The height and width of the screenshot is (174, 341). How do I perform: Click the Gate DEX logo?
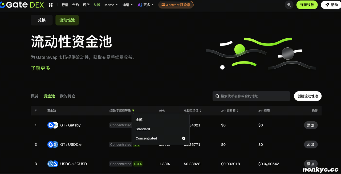pyautogui.click(x=22, y=5)
